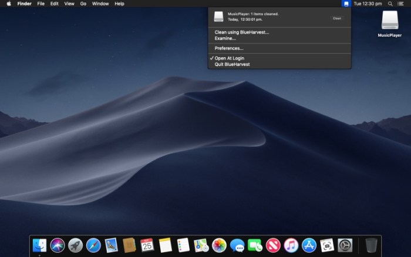
Task: Open the Go menu
Action: 83,4
